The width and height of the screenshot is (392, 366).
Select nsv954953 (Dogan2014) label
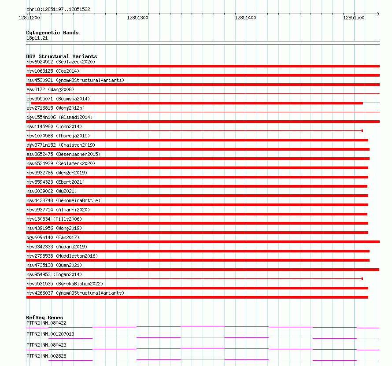click(54, 274)
